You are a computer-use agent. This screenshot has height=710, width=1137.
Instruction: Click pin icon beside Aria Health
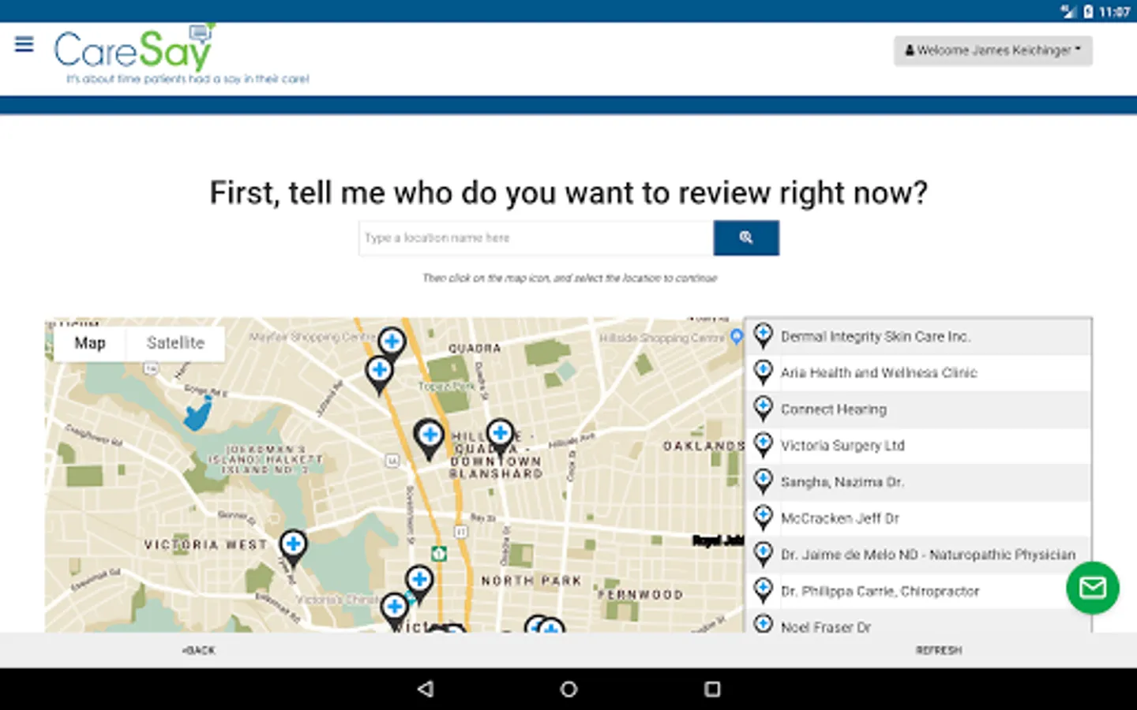click(x=763, y=372)
